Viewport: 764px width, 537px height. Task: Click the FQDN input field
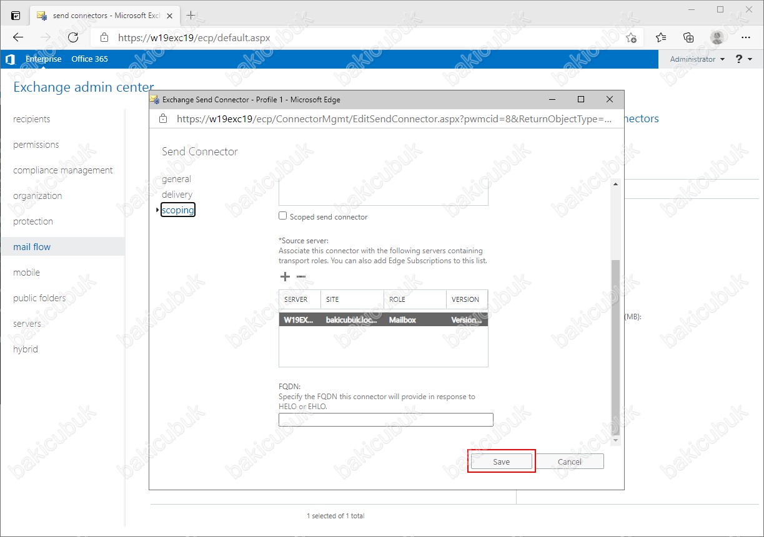coord(386,420)
